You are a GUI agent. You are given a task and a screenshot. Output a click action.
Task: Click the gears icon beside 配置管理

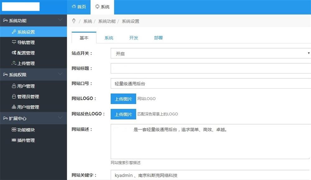[14, 53]
